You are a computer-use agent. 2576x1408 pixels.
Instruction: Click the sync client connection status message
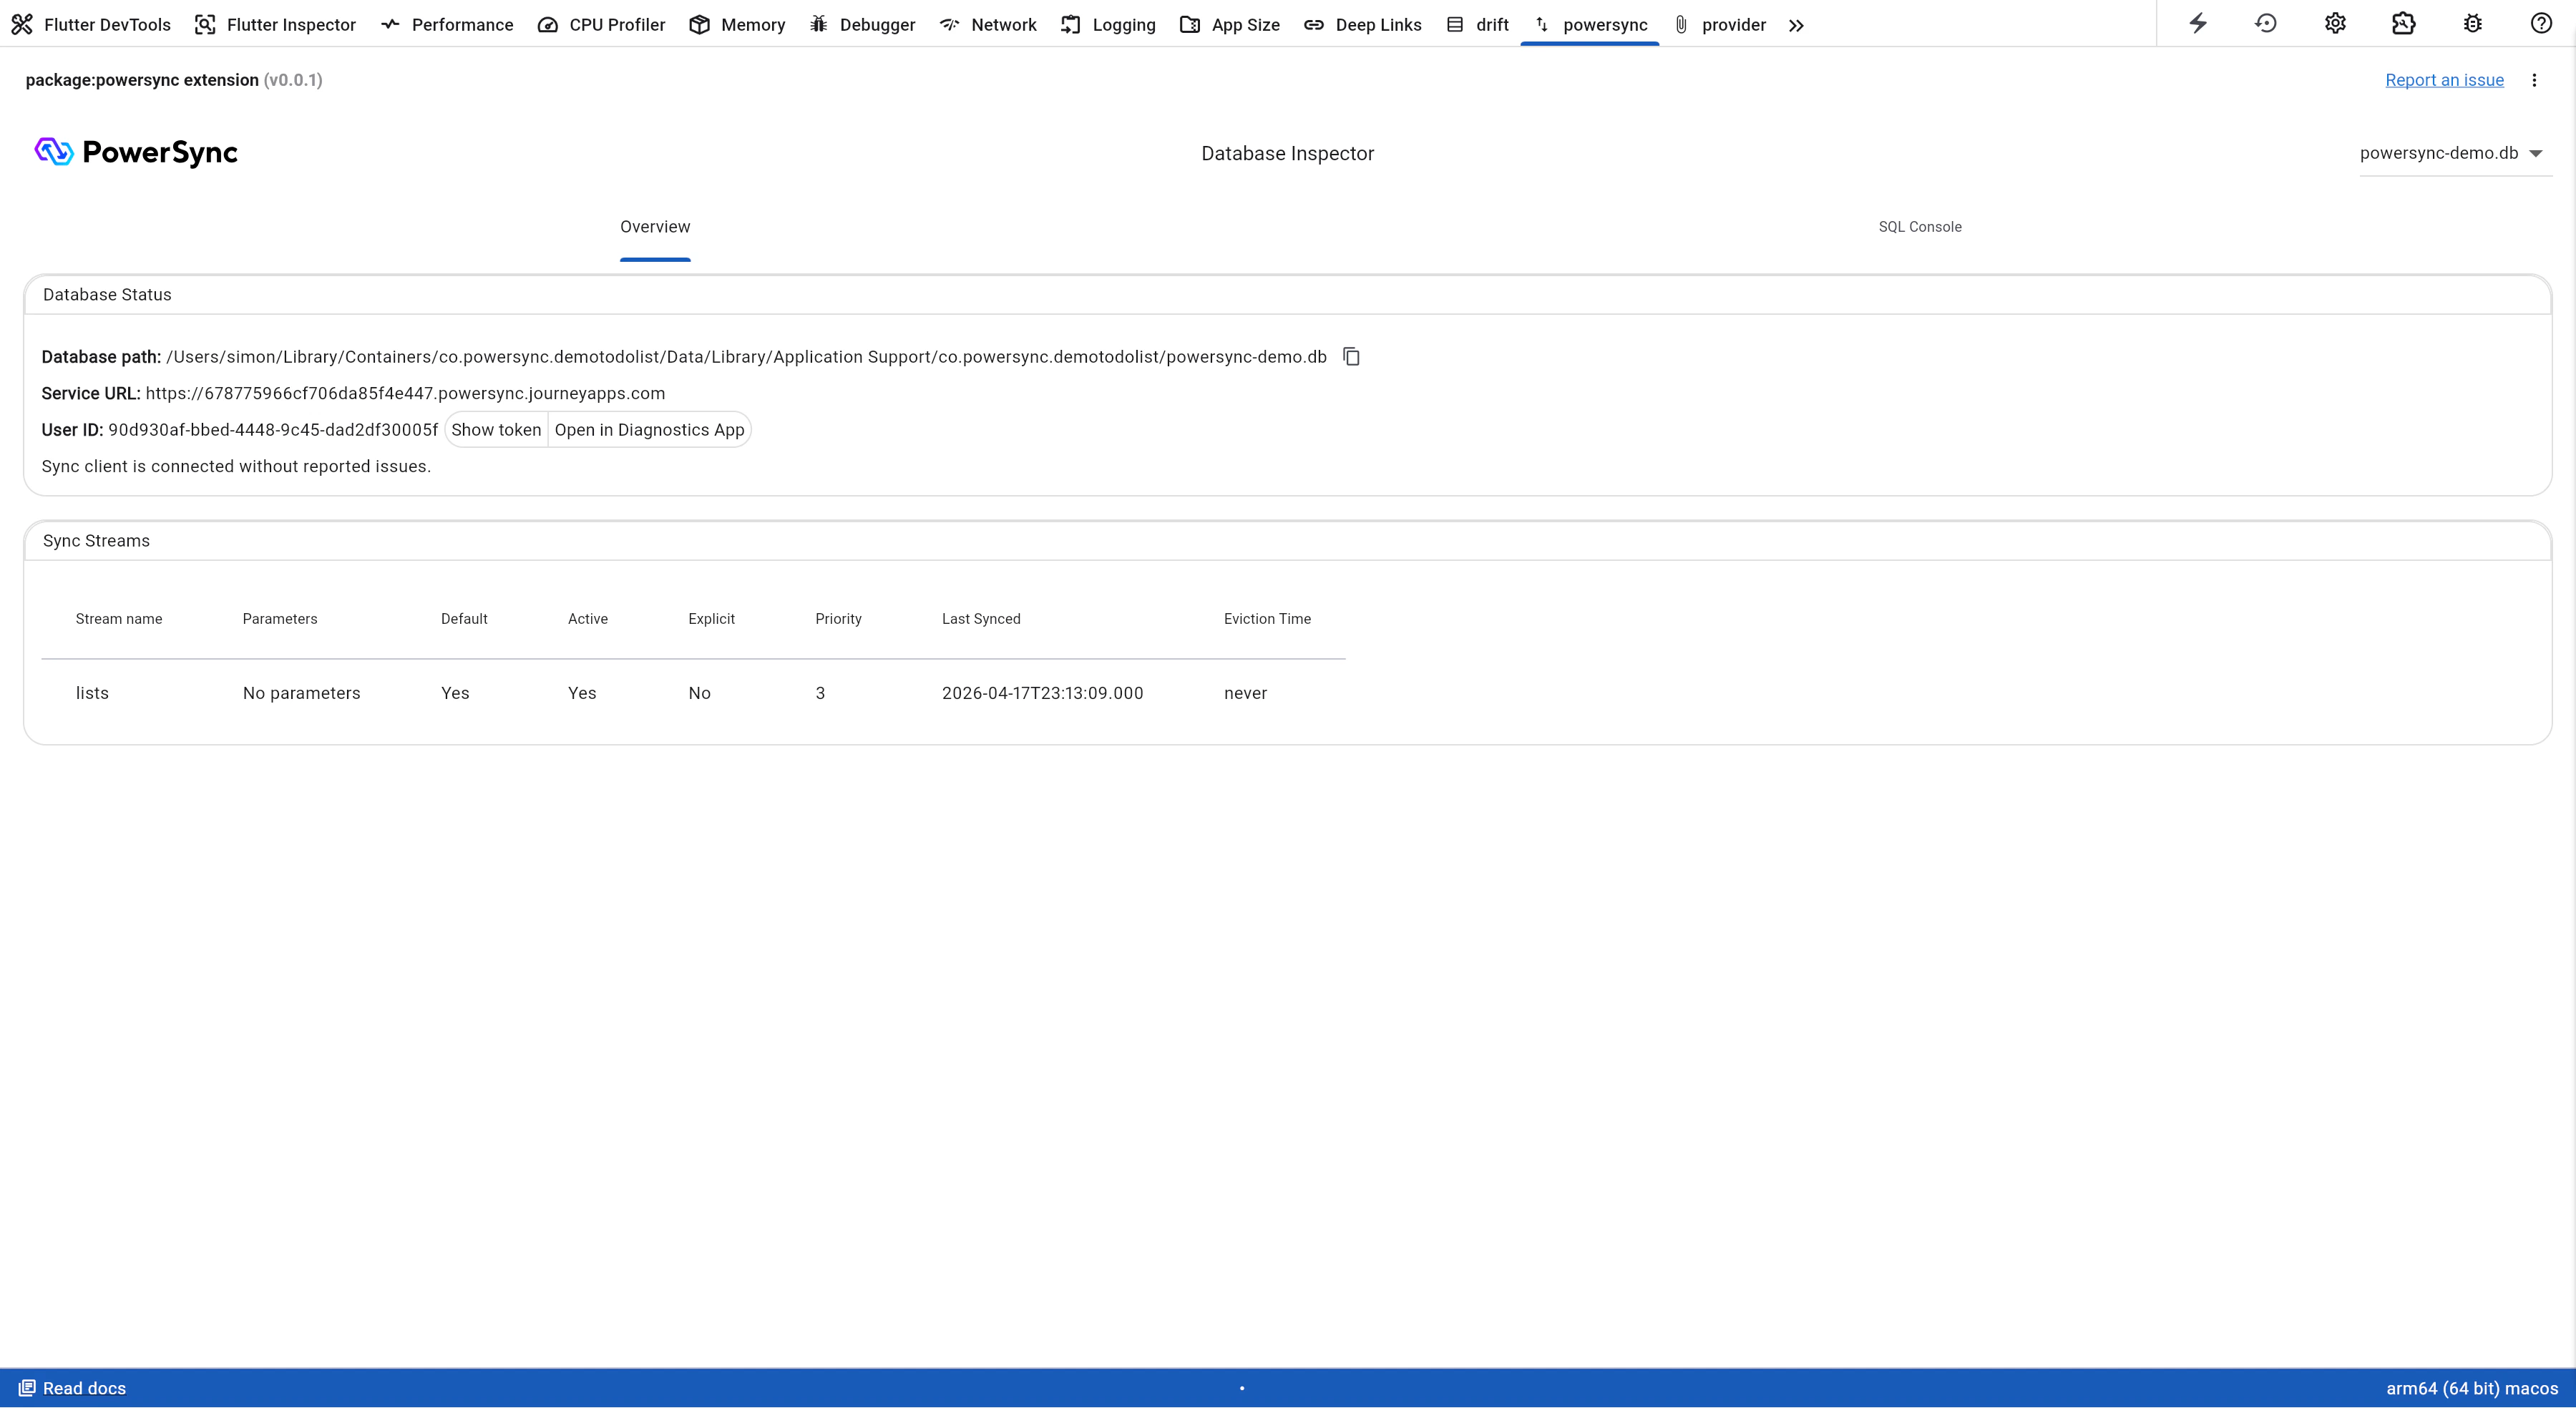[236, 466]
